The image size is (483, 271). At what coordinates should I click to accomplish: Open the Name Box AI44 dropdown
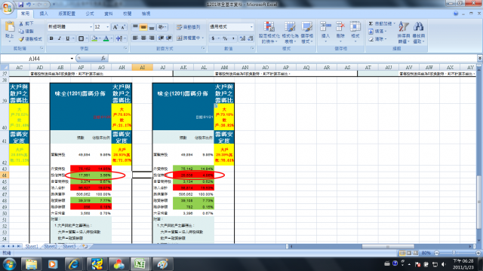point(72,59)
